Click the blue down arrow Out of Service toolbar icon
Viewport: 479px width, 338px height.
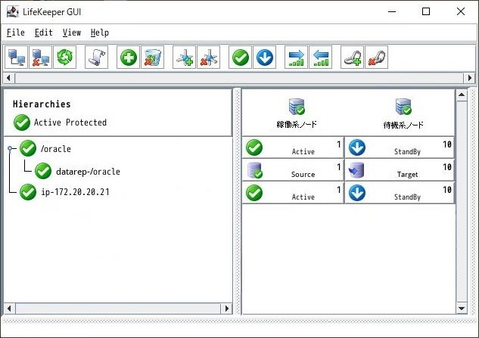[265, 57]
